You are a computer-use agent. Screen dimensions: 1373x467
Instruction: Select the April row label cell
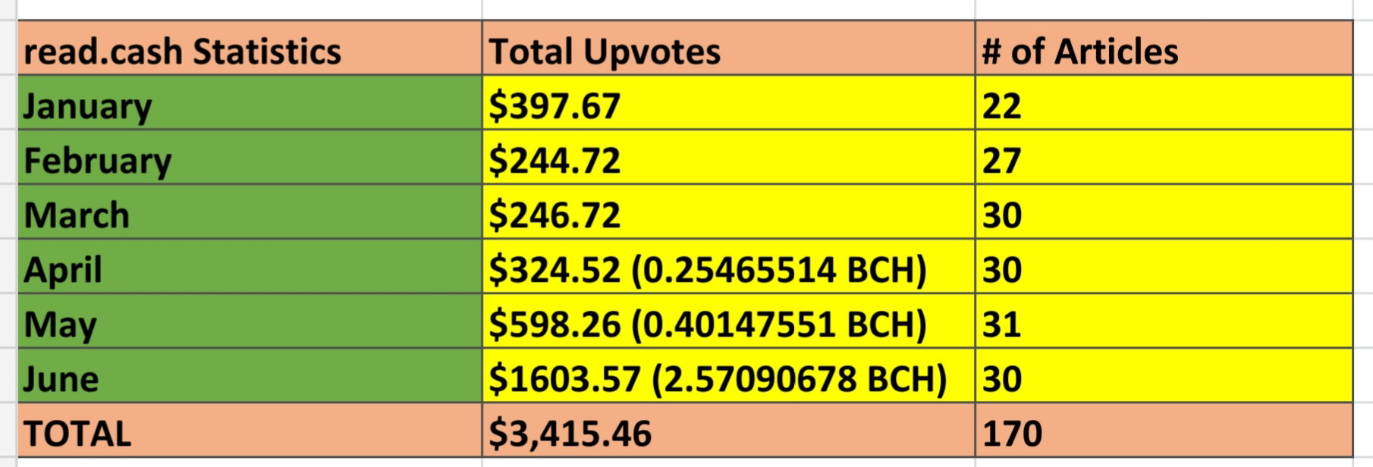coord(250,266)
